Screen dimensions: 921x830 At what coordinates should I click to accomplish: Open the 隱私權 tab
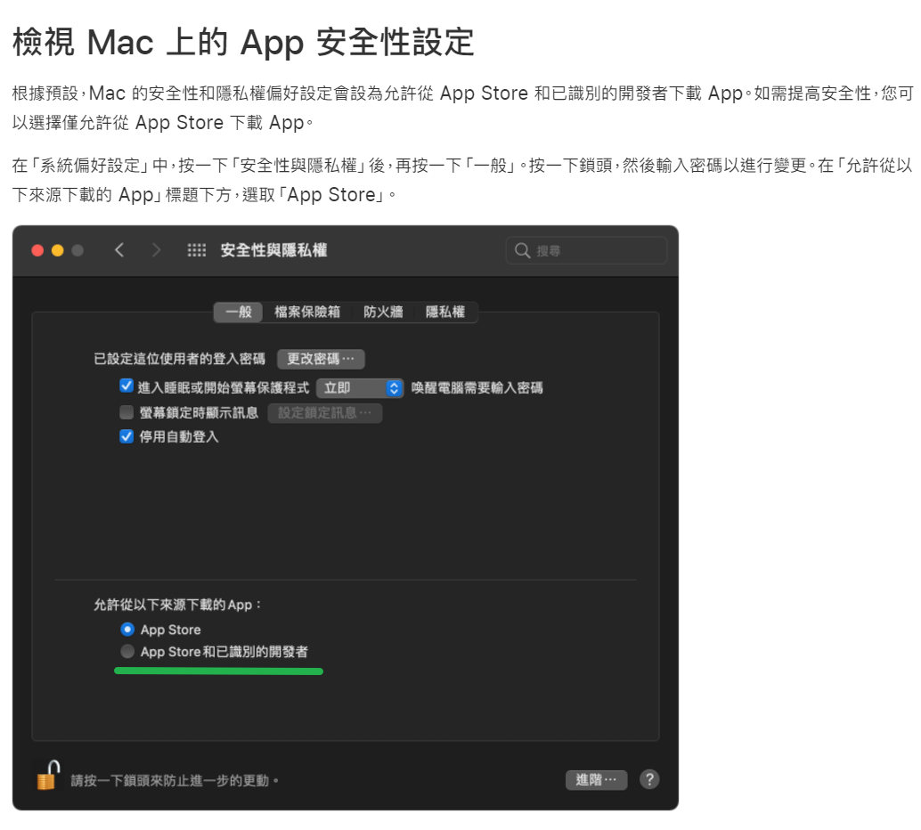[445, 312]
